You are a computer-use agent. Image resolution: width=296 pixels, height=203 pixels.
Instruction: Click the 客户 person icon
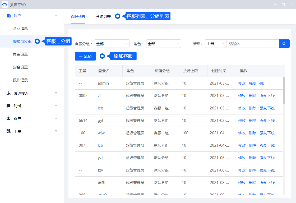pyautogui.click(x=8, y=119)
